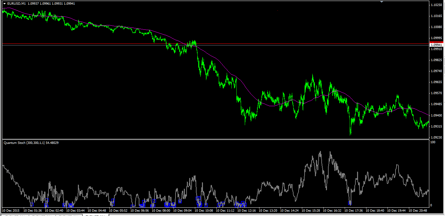Click the 10 Dec 11:12 time label

(x=225, y=211)
